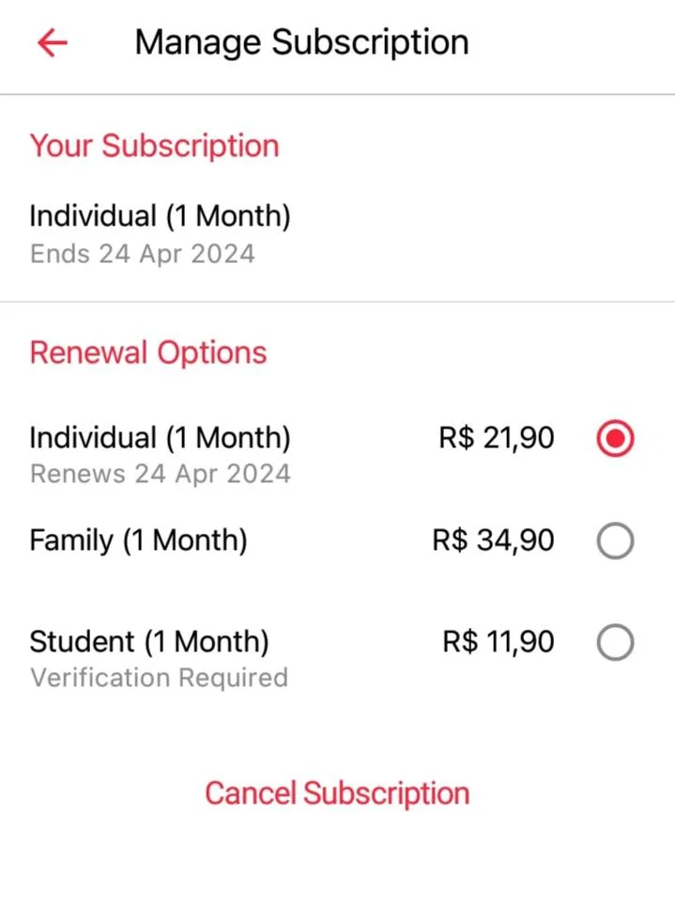
Task: Tap the R$ 11,90 price
Action: (499, 642)
